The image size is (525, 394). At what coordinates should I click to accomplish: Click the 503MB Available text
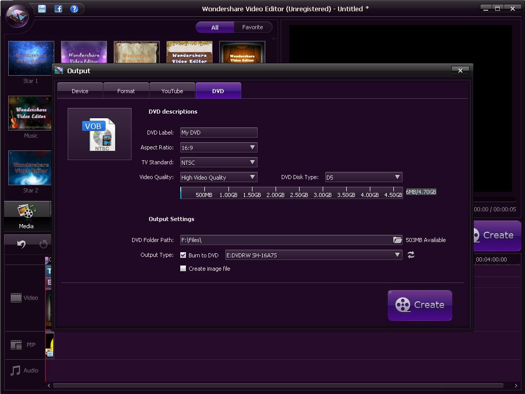[x=426, y=240]
